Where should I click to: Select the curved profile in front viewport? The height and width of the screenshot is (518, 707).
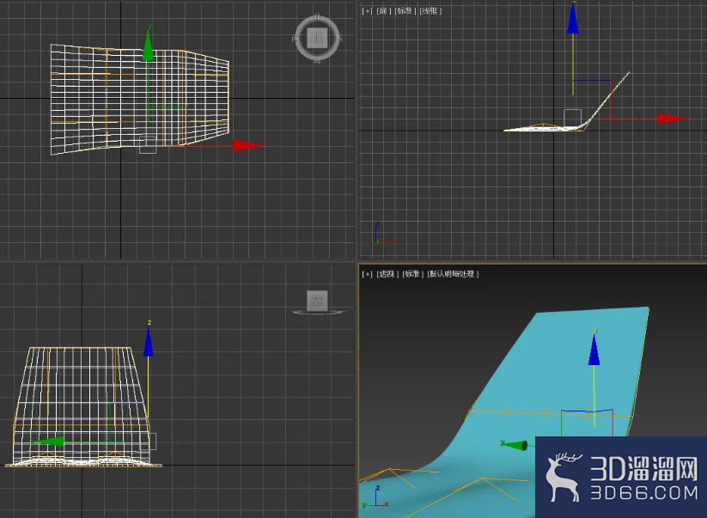567,102
